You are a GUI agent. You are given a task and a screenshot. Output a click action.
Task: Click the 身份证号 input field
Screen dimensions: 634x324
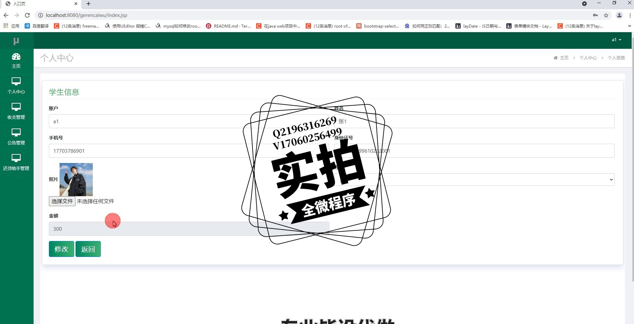[474, 151]
